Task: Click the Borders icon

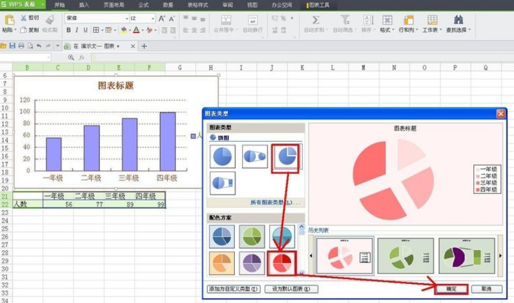Action: [x=96, y=30]
